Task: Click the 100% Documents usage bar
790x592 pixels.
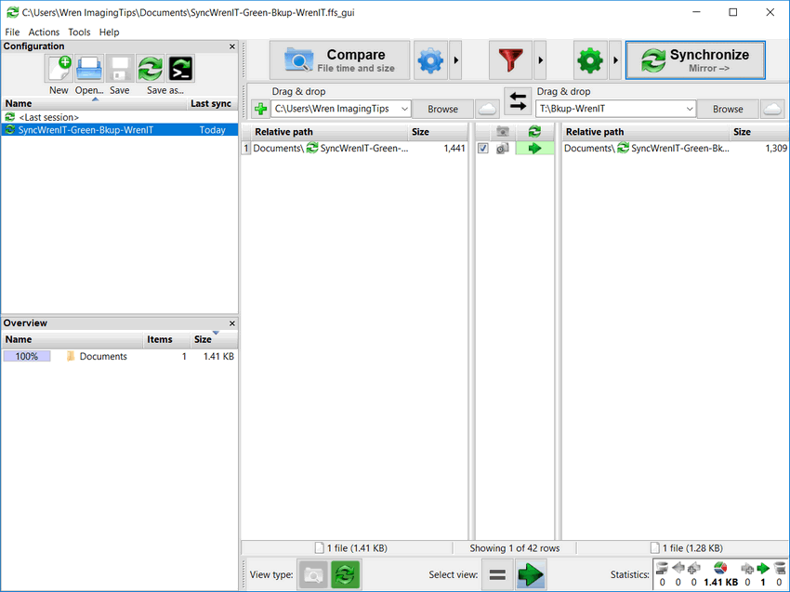Action: click(26, 356)
